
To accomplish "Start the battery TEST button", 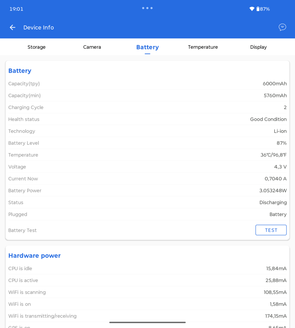I will click(x=271, y=230).
